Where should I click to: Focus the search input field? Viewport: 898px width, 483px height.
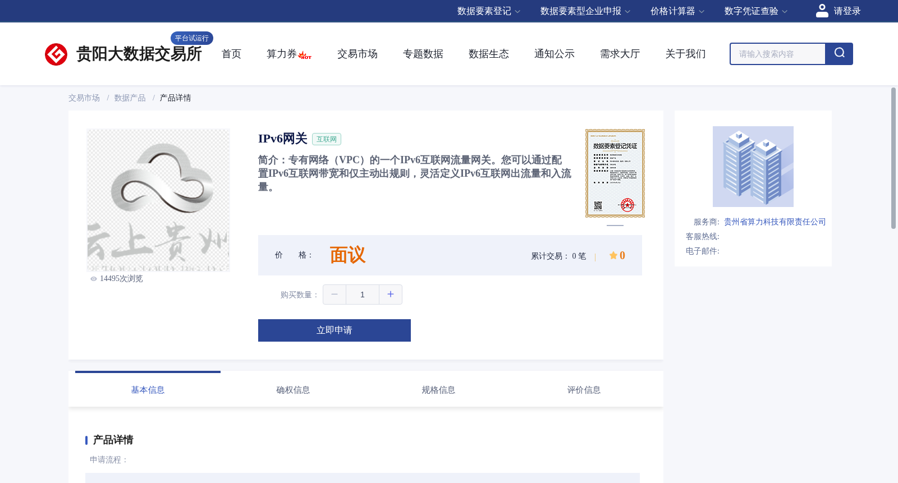[778, 54]
